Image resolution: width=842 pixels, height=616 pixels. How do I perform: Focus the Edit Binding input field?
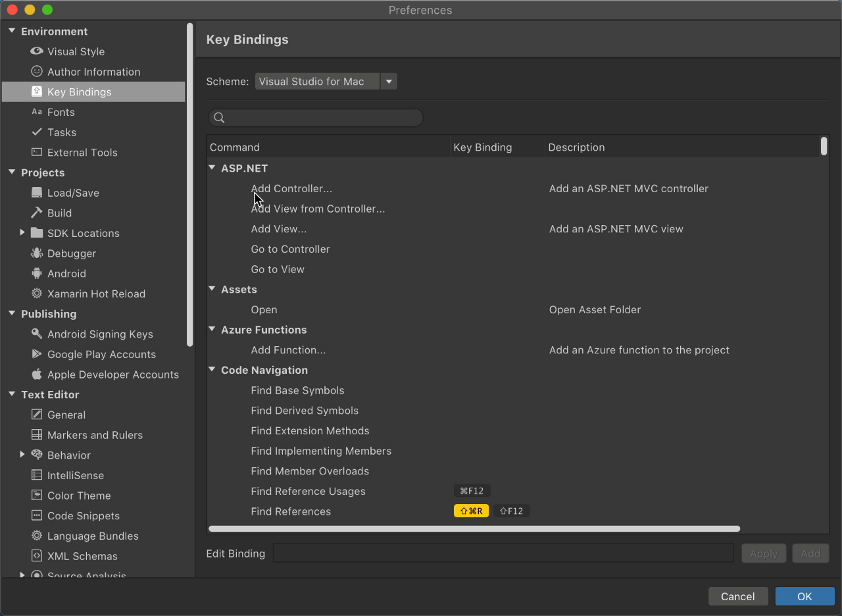pyautogui.click(x=503, y=553)
